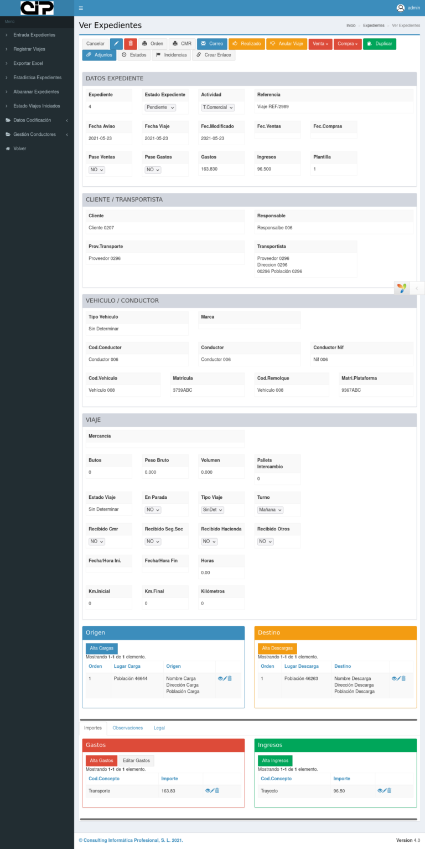Click the Alta Gastos button
Image resolution: width=425 pixels, height=849 pixels.
[x=102, y=760]
